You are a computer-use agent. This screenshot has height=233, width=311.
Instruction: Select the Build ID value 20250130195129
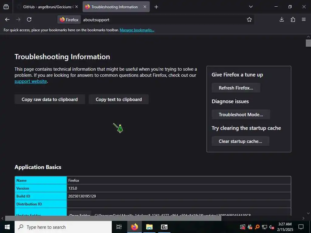pyautogui.click(x=82, y=196)
